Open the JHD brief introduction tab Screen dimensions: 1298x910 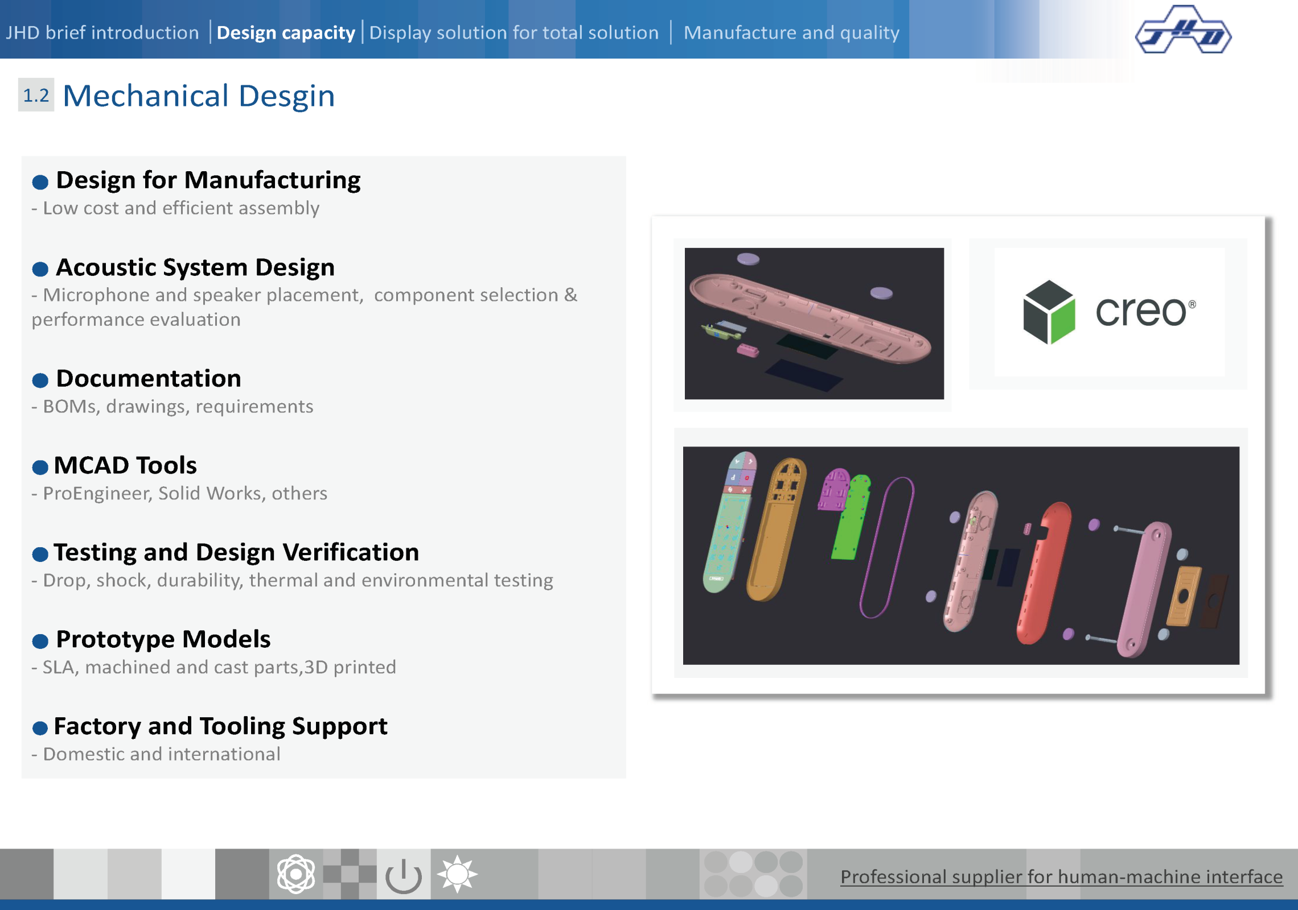point(102,32)
